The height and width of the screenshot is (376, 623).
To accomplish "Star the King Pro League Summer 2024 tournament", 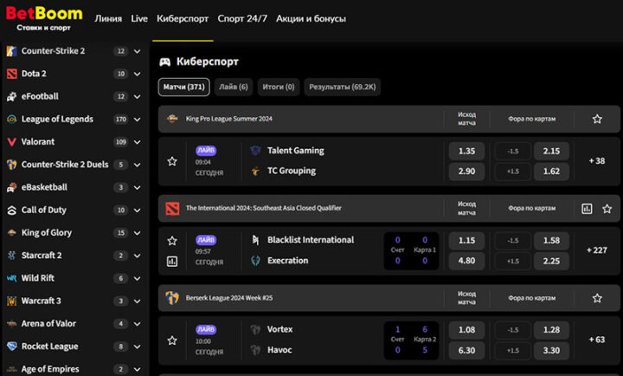I will (x=597, y=119).
